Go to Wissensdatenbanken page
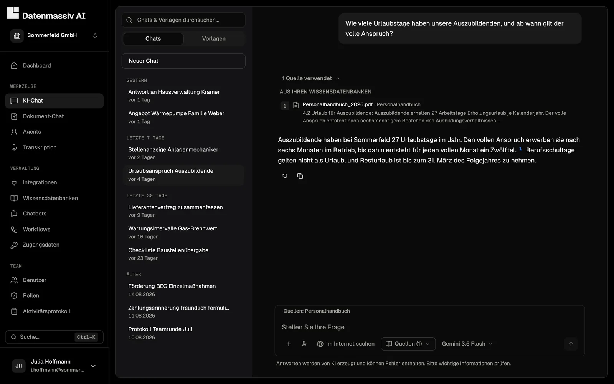This screenshot has width=614, height=384. coord(54,198)
